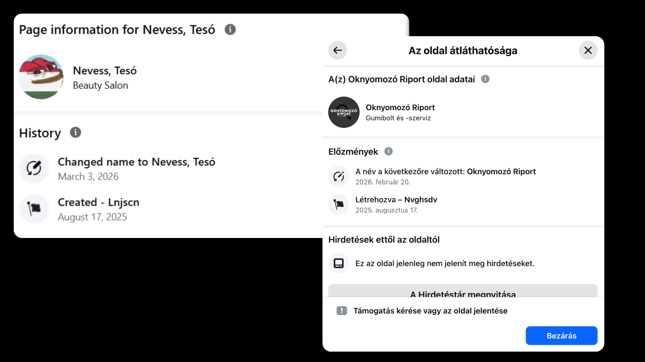645x362 pixels.
Task: Click the ads screen icon near 'Ez az oldal jelenleg nem jelenít meg hirdetéseket'
Action: point(339,263)
